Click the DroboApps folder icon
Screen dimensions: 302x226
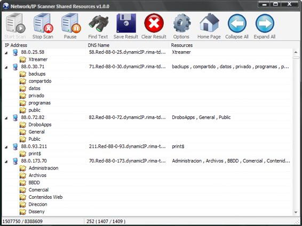coord(23,125)
